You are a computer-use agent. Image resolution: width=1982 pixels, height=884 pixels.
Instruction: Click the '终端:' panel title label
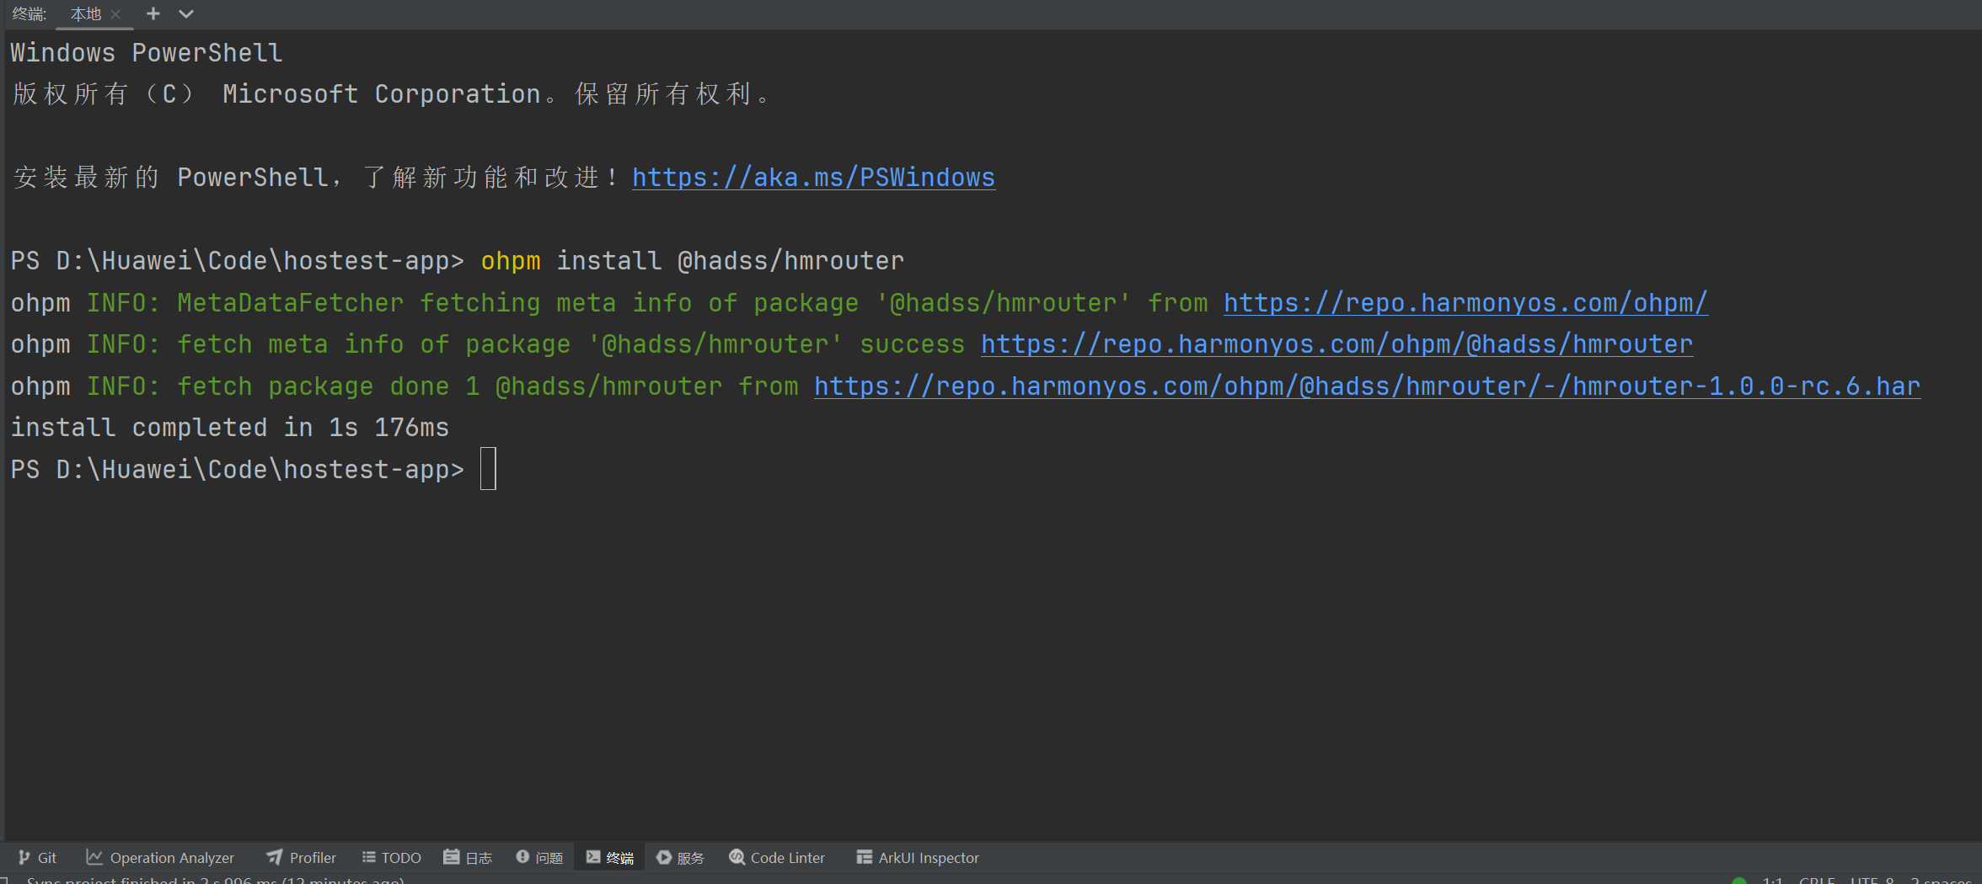point(29,14)
